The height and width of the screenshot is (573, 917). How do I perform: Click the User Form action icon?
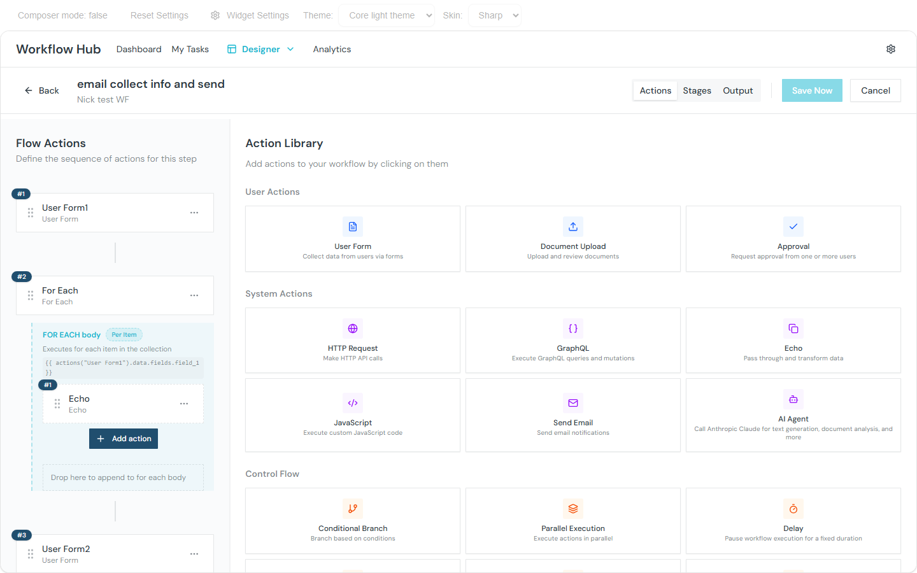point(353,227)
